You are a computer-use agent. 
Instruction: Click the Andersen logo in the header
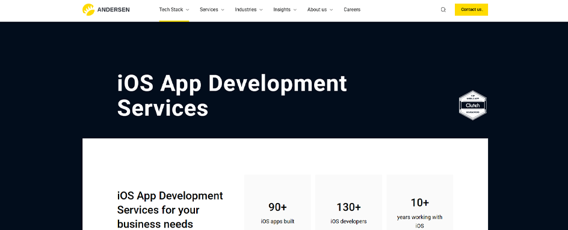coord(106,10)
